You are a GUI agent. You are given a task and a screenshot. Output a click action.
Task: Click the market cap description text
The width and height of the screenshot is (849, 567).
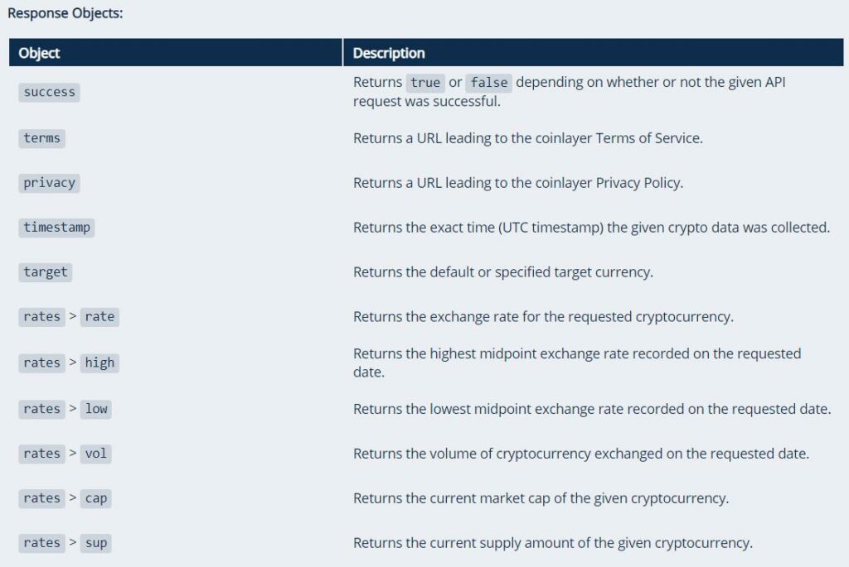pyautogui.click(x=541, y=498)
